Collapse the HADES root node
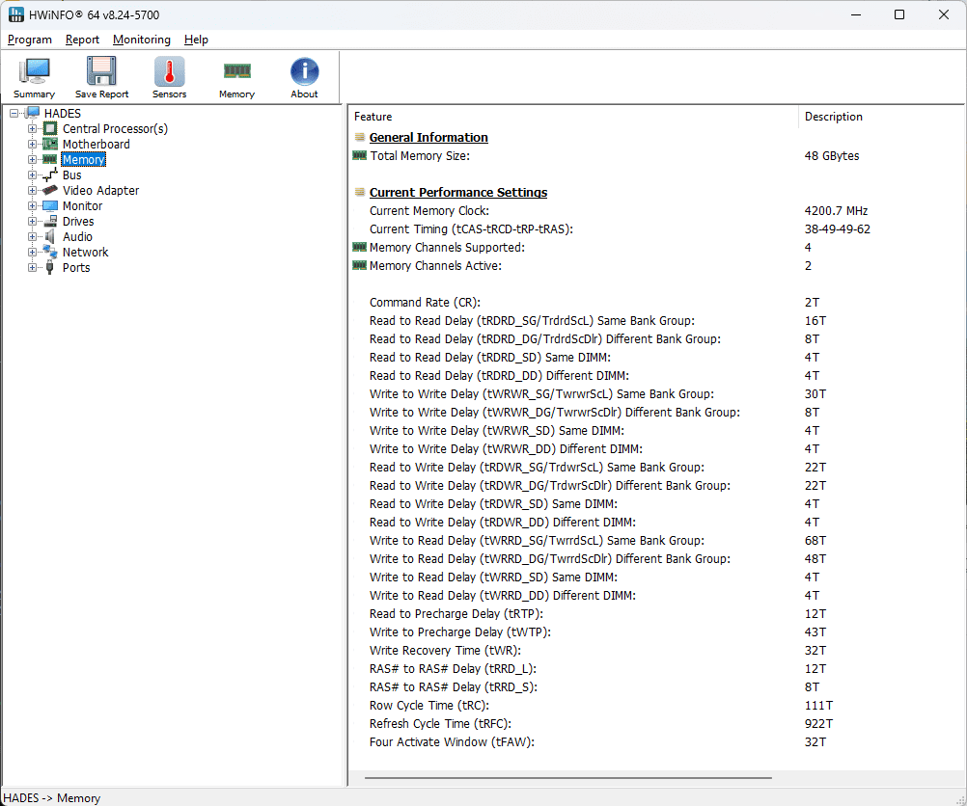The width and height of the screenshot is (967, 806). (x=14, y=114)
